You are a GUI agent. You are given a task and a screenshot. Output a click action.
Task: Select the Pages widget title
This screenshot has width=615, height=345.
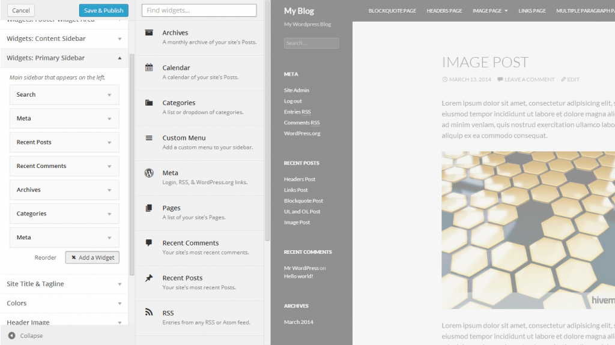point(171,208)
